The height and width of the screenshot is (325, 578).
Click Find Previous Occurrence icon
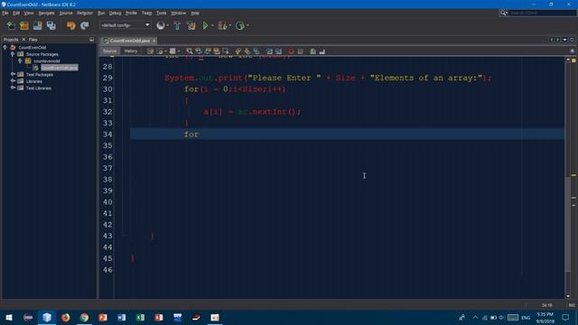199,51
